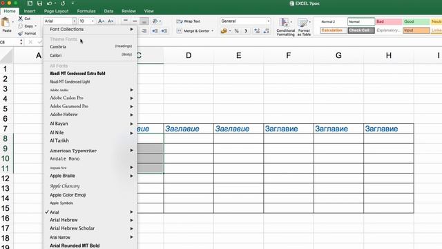442x249 pixels.
Task: Click the Paste clipboard icon
Action: coord(6,22)
